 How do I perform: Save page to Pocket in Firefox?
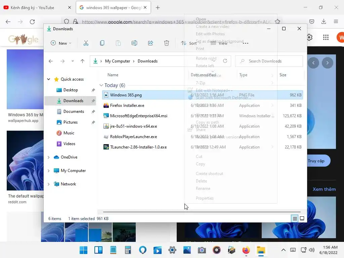(x=311, y=21)
